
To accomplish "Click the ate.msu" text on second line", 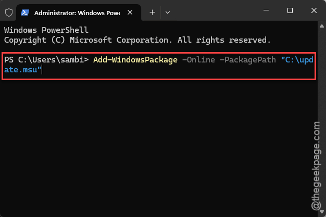I will 23,70.
